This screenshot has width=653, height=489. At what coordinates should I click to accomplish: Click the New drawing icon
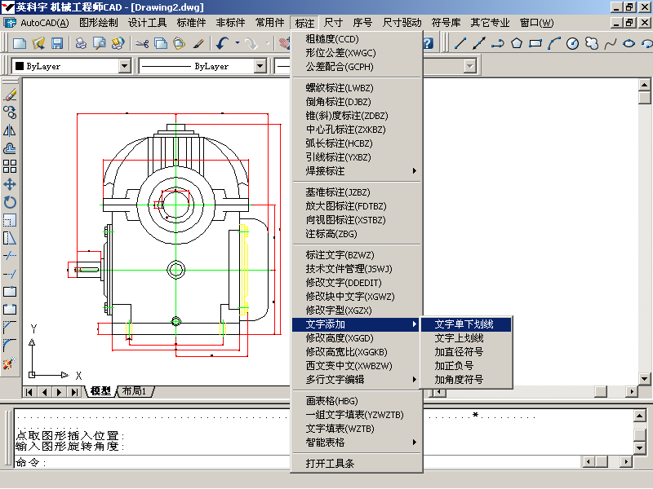pos(19,43)
